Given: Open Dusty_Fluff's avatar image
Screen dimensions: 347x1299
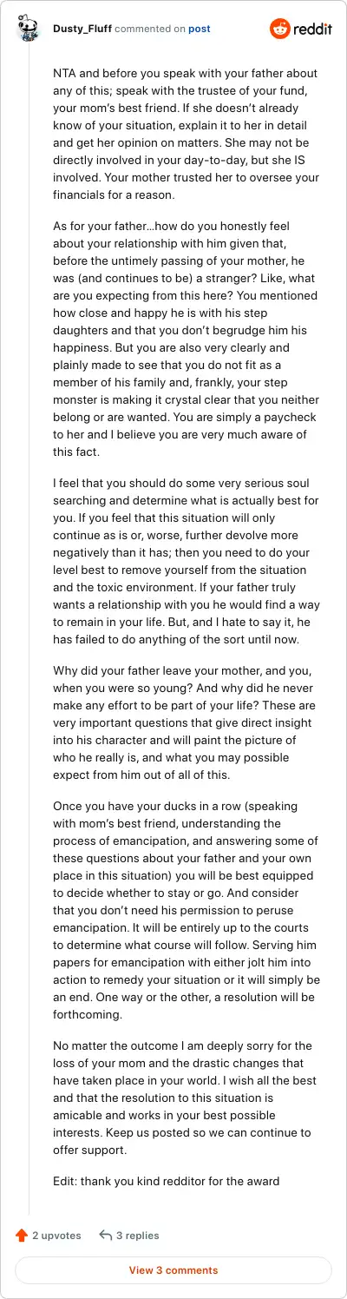Looking at the screenshot, I should point(29,29).
